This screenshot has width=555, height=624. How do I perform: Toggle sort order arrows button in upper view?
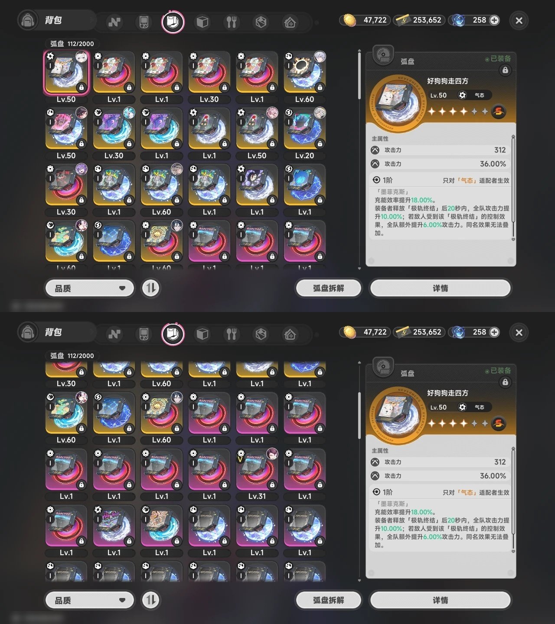click(x=151, y=288)
